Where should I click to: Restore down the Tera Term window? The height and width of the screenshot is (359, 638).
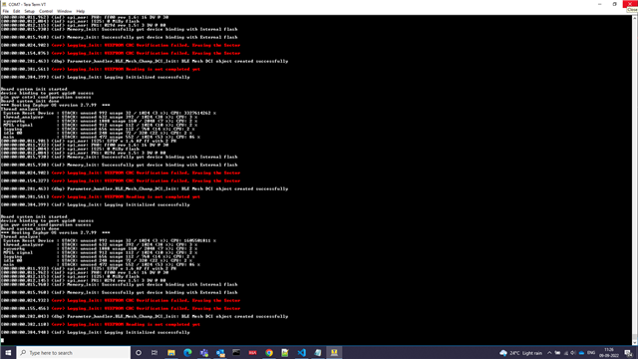tap(614, 4)
